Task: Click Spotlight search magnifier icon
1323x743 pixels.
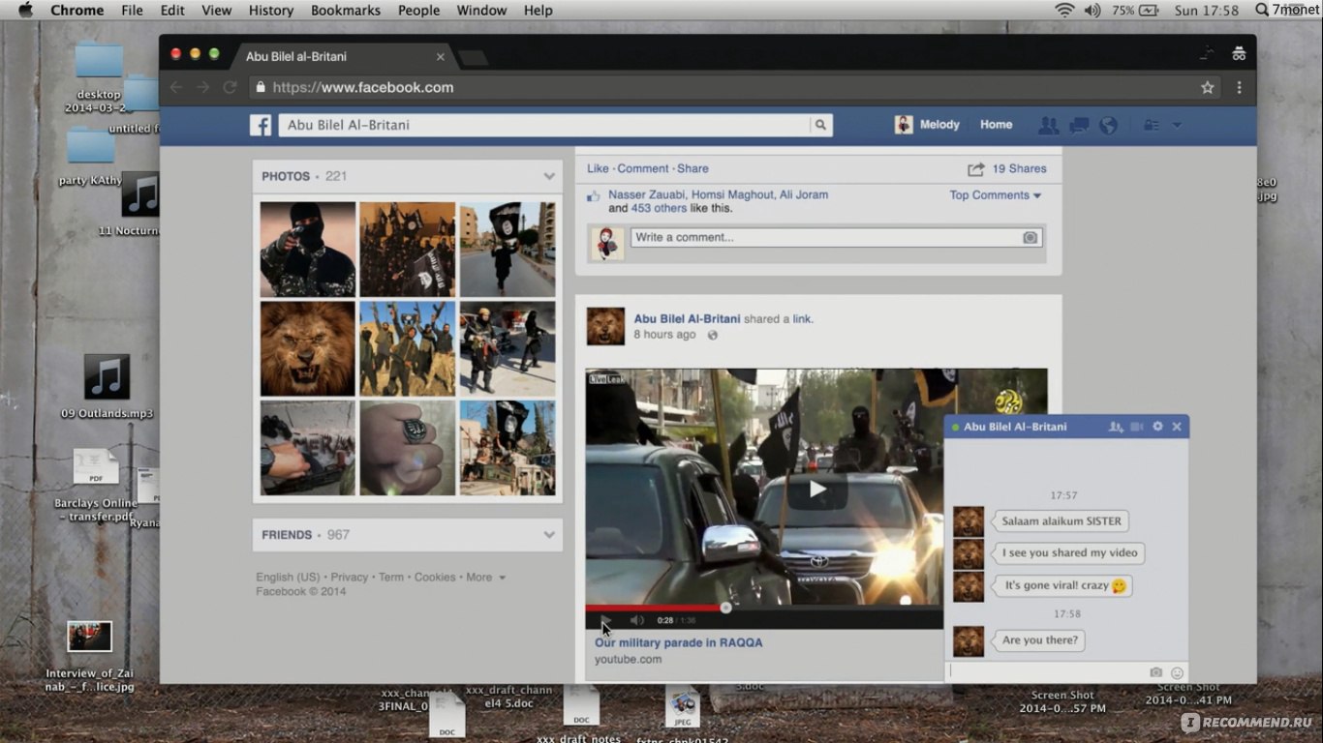Action: (x=1262, y=10)
